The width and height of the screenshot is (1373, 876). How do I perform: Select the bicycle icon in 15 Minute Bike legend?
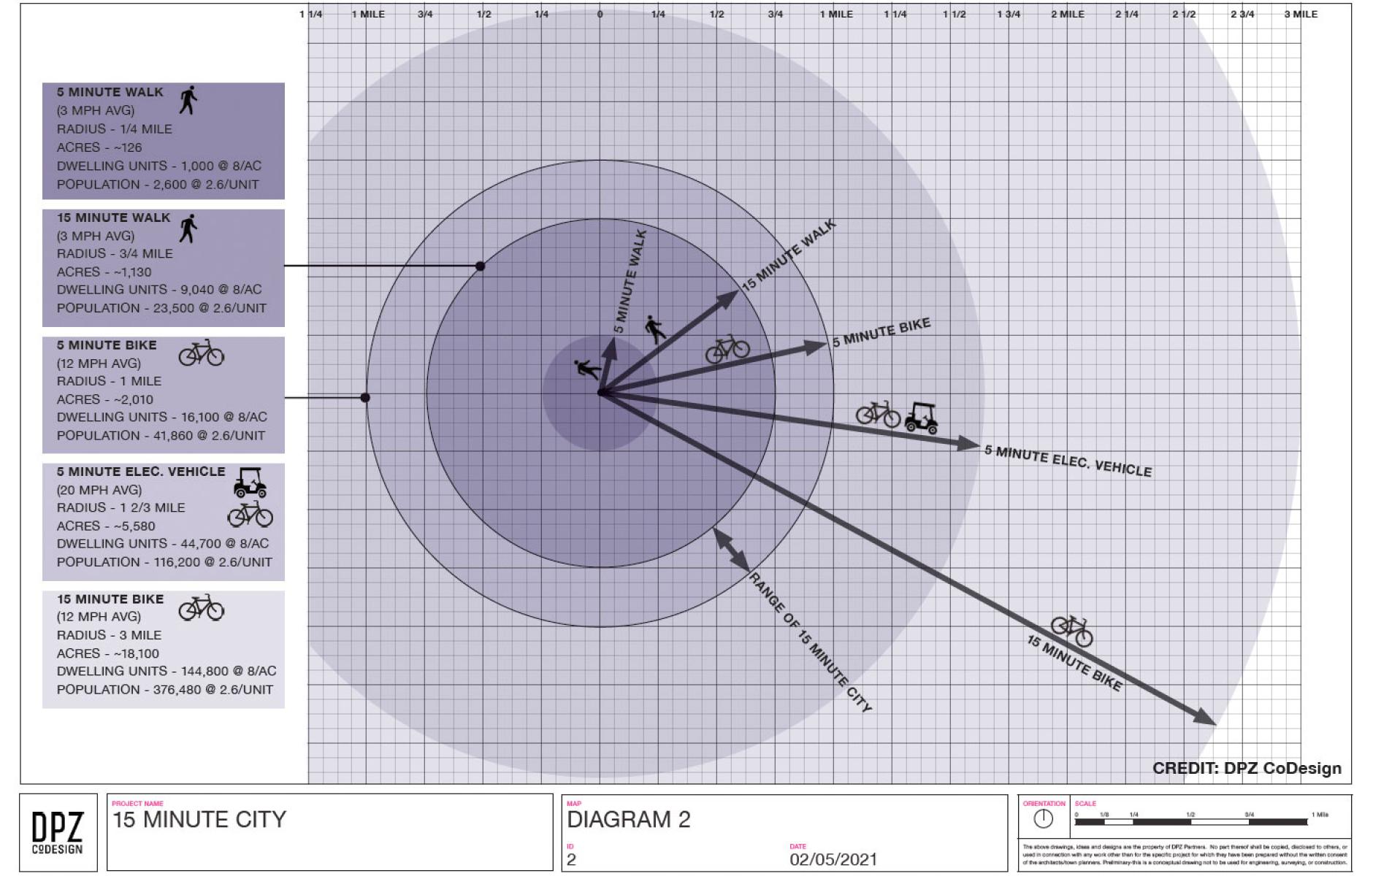pyautogui.click(x=201, y=607)
